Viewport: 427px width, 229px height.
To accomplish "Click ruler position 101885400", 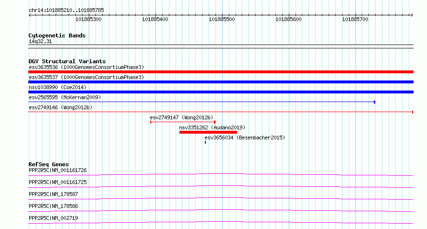I will click(155, 19).
